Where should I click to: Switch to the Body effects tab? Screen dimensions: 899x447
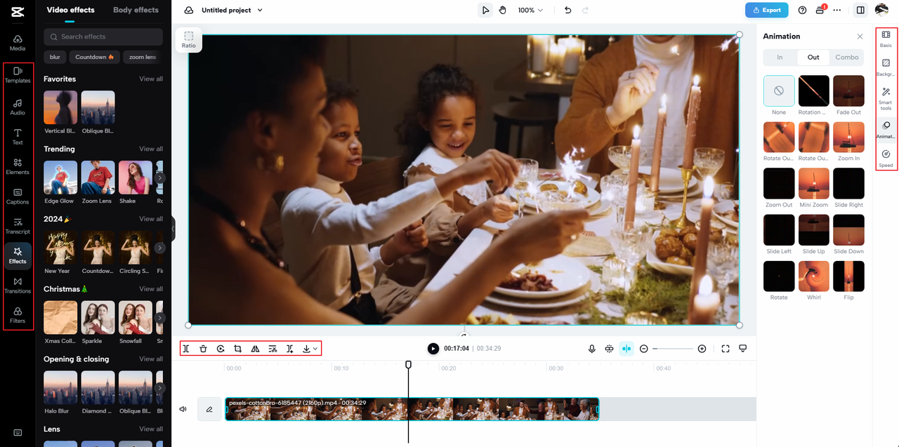point(136,10)
